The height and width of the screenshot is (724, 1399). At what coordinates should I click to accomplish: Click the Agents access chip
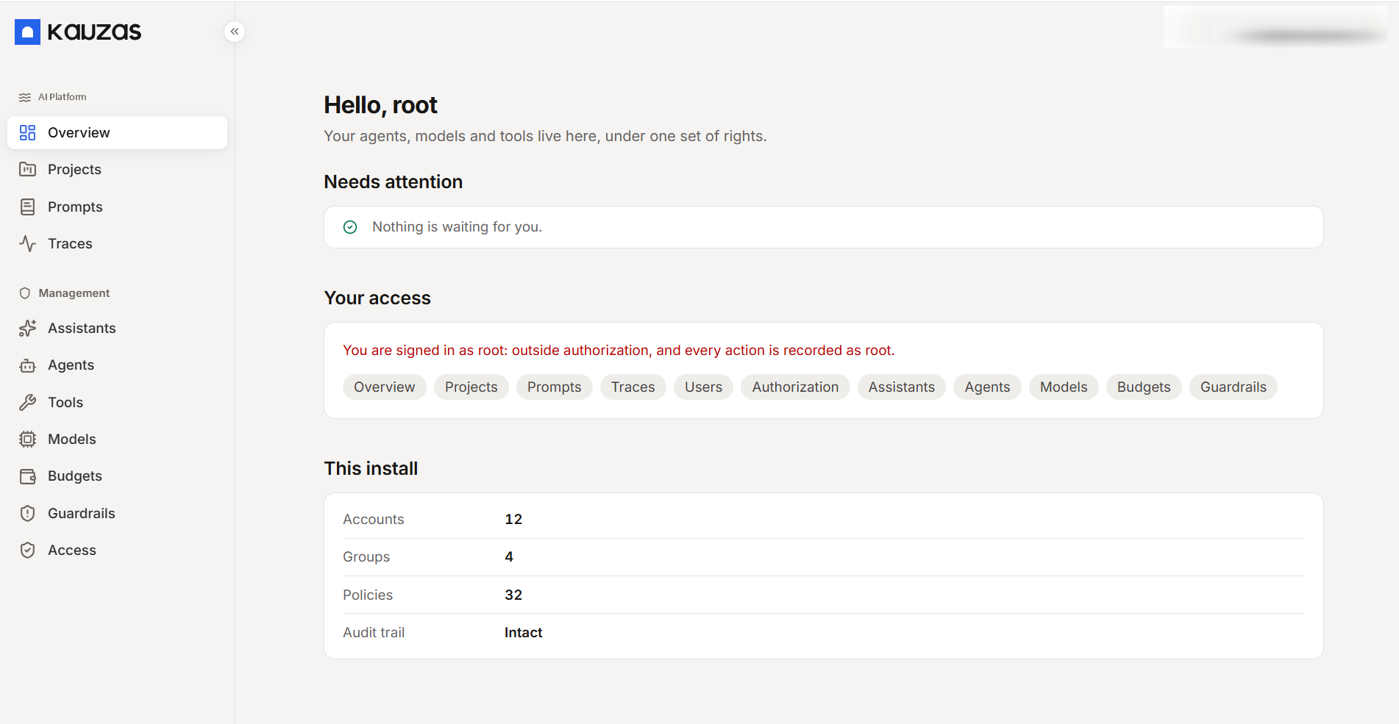tap(987, 387)
